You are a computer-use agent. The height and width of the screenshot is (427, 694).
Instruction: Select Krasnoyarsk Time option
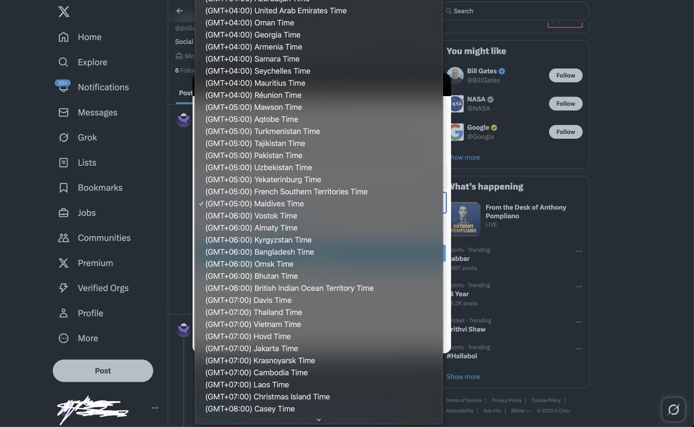coord(319,360)
